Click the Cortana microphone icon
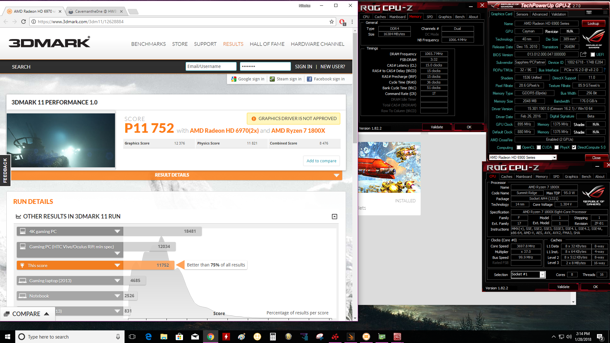Screen dimensions: 610x343 [x=118, y=337]
